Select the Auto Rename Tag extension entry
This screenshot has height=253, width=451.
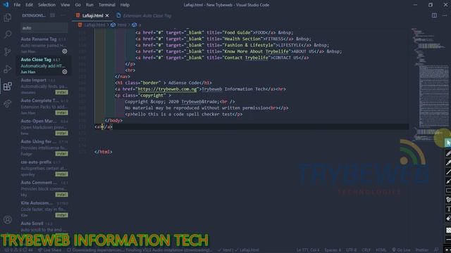pos(44,45)
